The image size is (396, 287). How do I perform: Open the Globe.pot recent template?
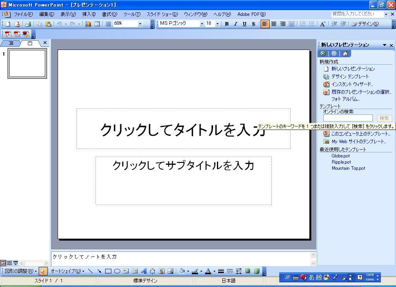click(x=340, y=156)
